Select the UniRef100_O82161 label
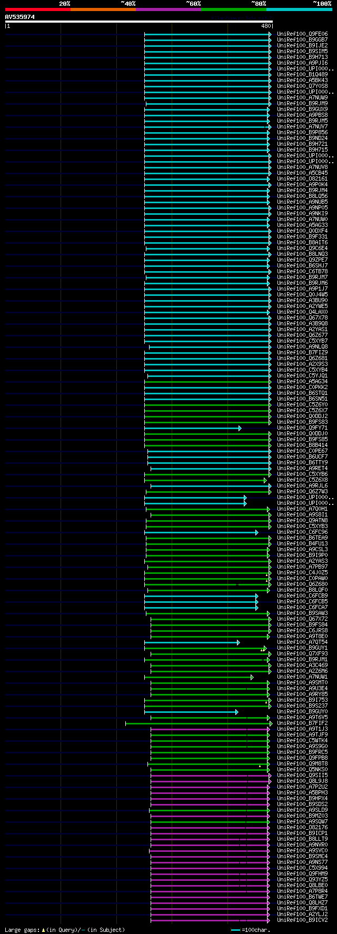This screenshot has height=934, width=337. click(x=302, y=179)
